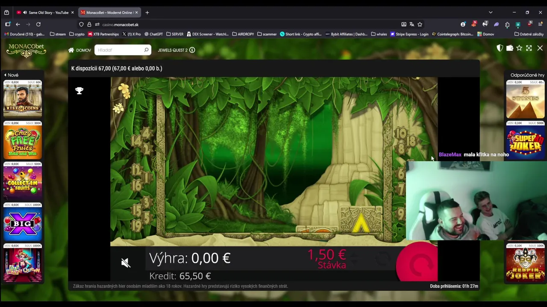
Task: Click the recent browsing tab-list icon
Action: (6, 12)
